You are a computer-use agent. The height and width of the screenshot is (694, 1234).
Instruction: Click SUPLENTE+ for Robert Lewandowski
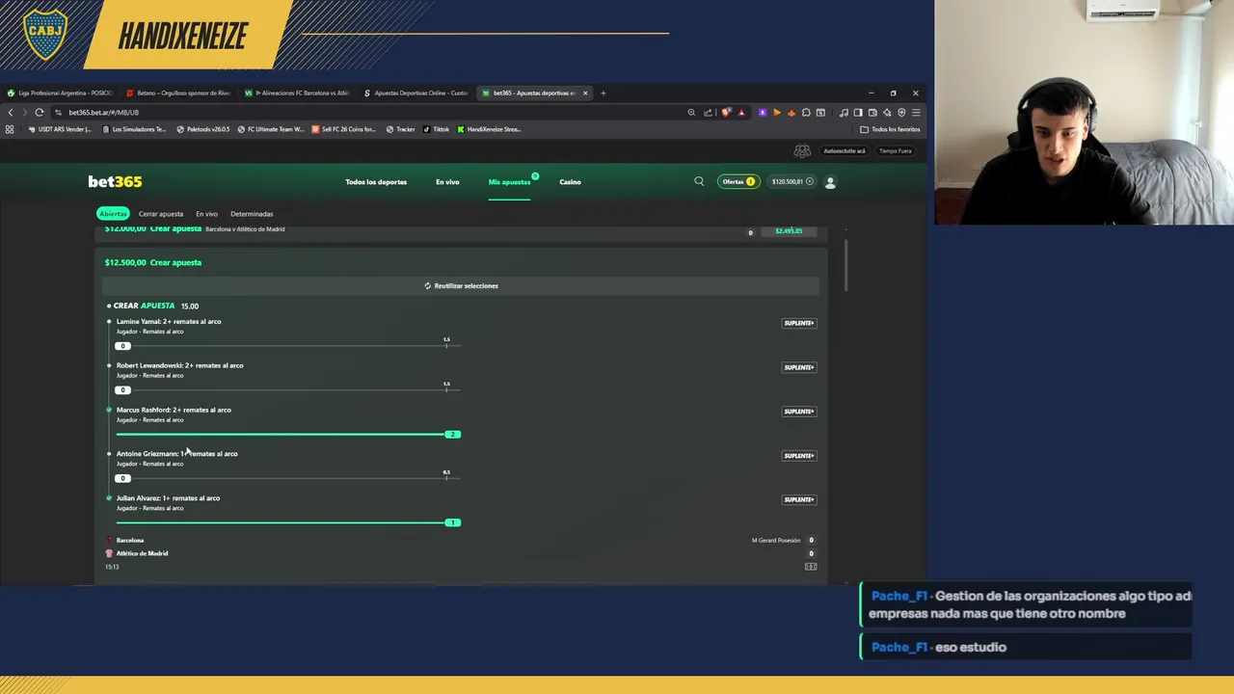[x=798, y=367]
